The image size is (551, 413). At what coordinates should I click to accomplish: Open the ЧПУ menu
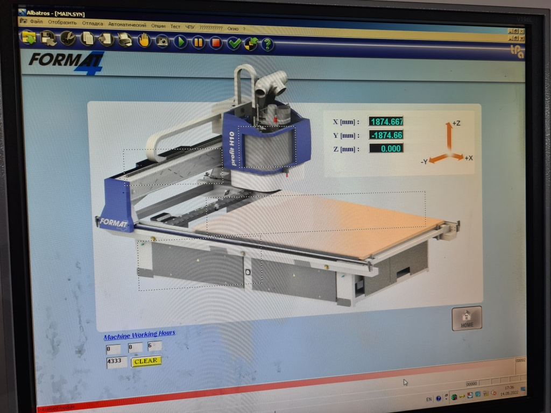(189, 26)
